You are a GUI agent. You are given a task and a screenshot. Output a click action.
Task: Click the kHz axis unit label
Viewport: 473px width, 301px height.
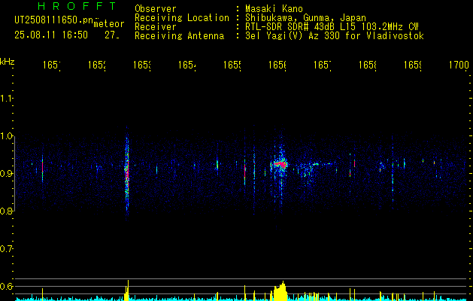point(8,62)
